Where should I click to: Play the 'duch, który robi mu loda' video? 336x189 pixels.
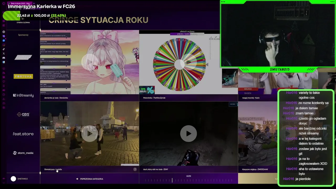(x=188, y=134)
